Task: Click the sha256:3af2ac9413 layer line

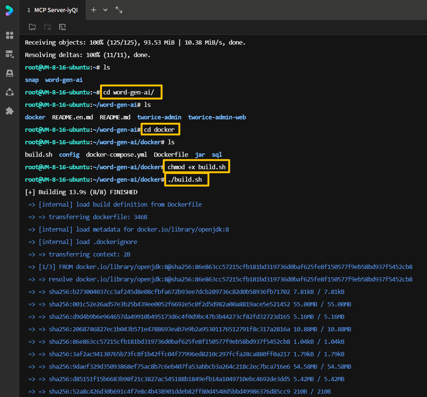Action: click(186, 354)
